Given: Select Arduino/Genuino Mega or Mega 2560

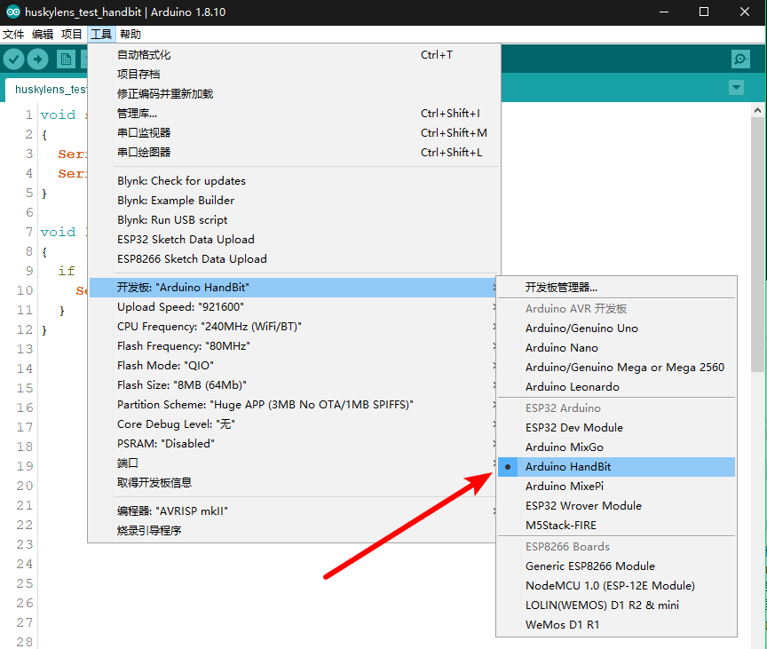Looking at the screenshot, I should pyautogui.click(x=616, y=368).
